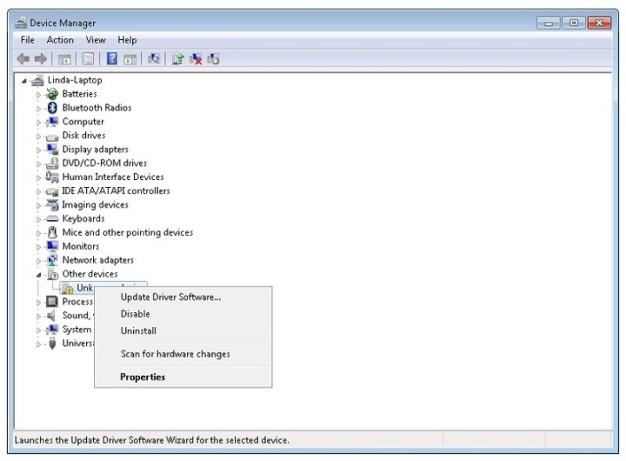This screenshot has width=626, height=461.
Task: Maximize the Device Manager window
Action: pyautogui.click(x=574, y=23)
